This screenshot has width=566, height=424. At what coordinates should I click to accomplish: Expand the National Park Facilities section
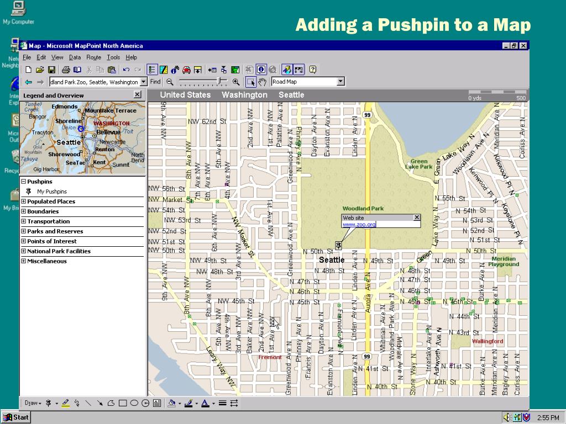[23, 251]
